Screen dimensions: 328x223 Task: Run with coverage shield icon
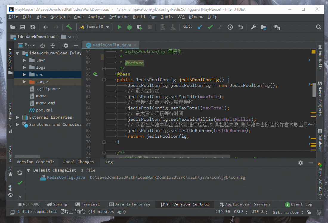point(139,27)
